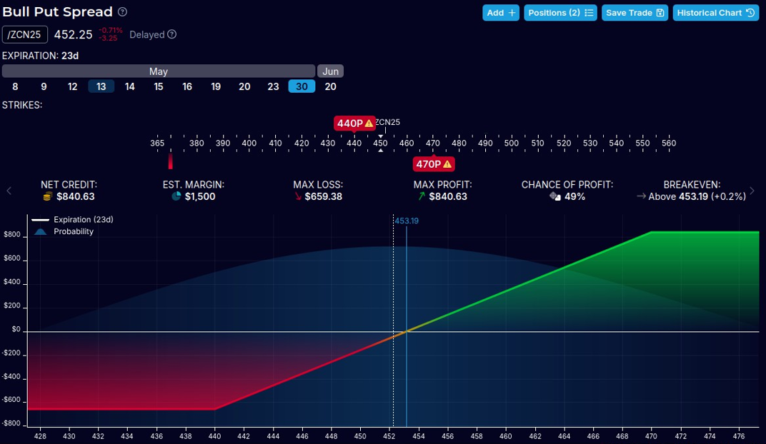Open the Historical Chart
The height and width of the screenshot is (444, 766).
[x=715, y=13]
